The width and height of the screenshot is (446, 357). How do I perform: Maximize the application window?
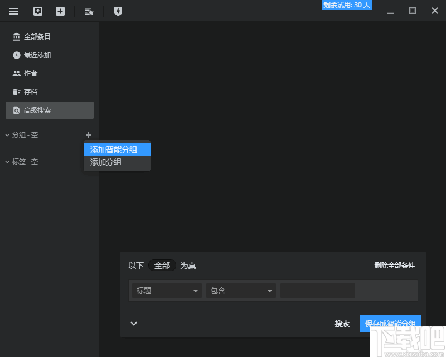click(413, 11)
